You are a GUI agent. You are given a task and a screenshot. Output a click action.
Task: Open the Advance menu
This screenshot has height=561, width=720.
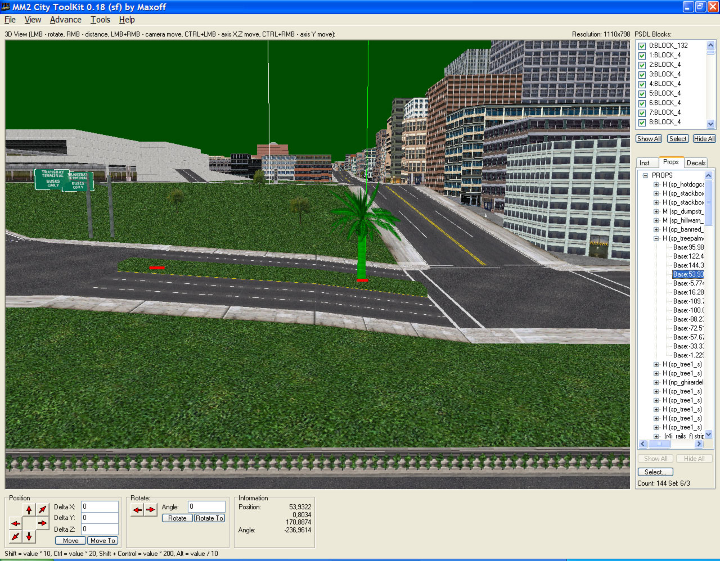point(65,20)
